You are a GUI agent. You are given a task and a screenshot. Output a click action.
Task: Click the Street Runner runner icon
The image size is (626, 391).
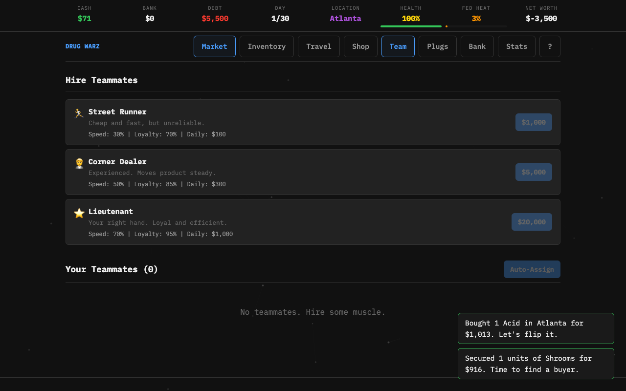79,113
